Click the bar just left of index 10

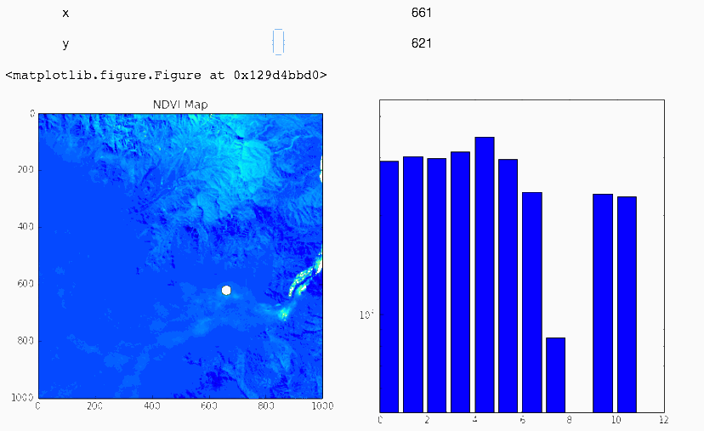[603, 303]
